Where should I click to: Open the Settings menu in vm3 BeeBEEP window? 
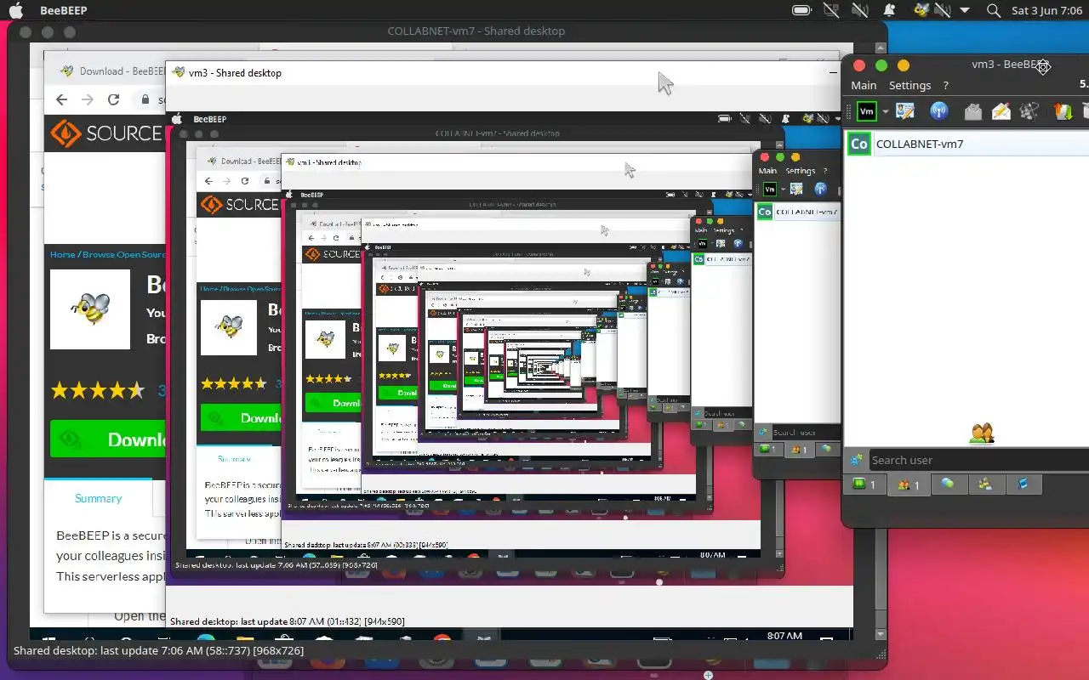tap(909, 85)
